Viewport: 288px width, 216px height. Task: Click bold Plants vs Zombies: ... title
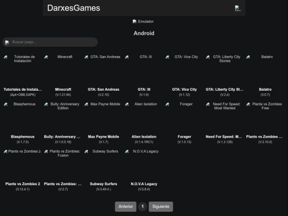62,184
